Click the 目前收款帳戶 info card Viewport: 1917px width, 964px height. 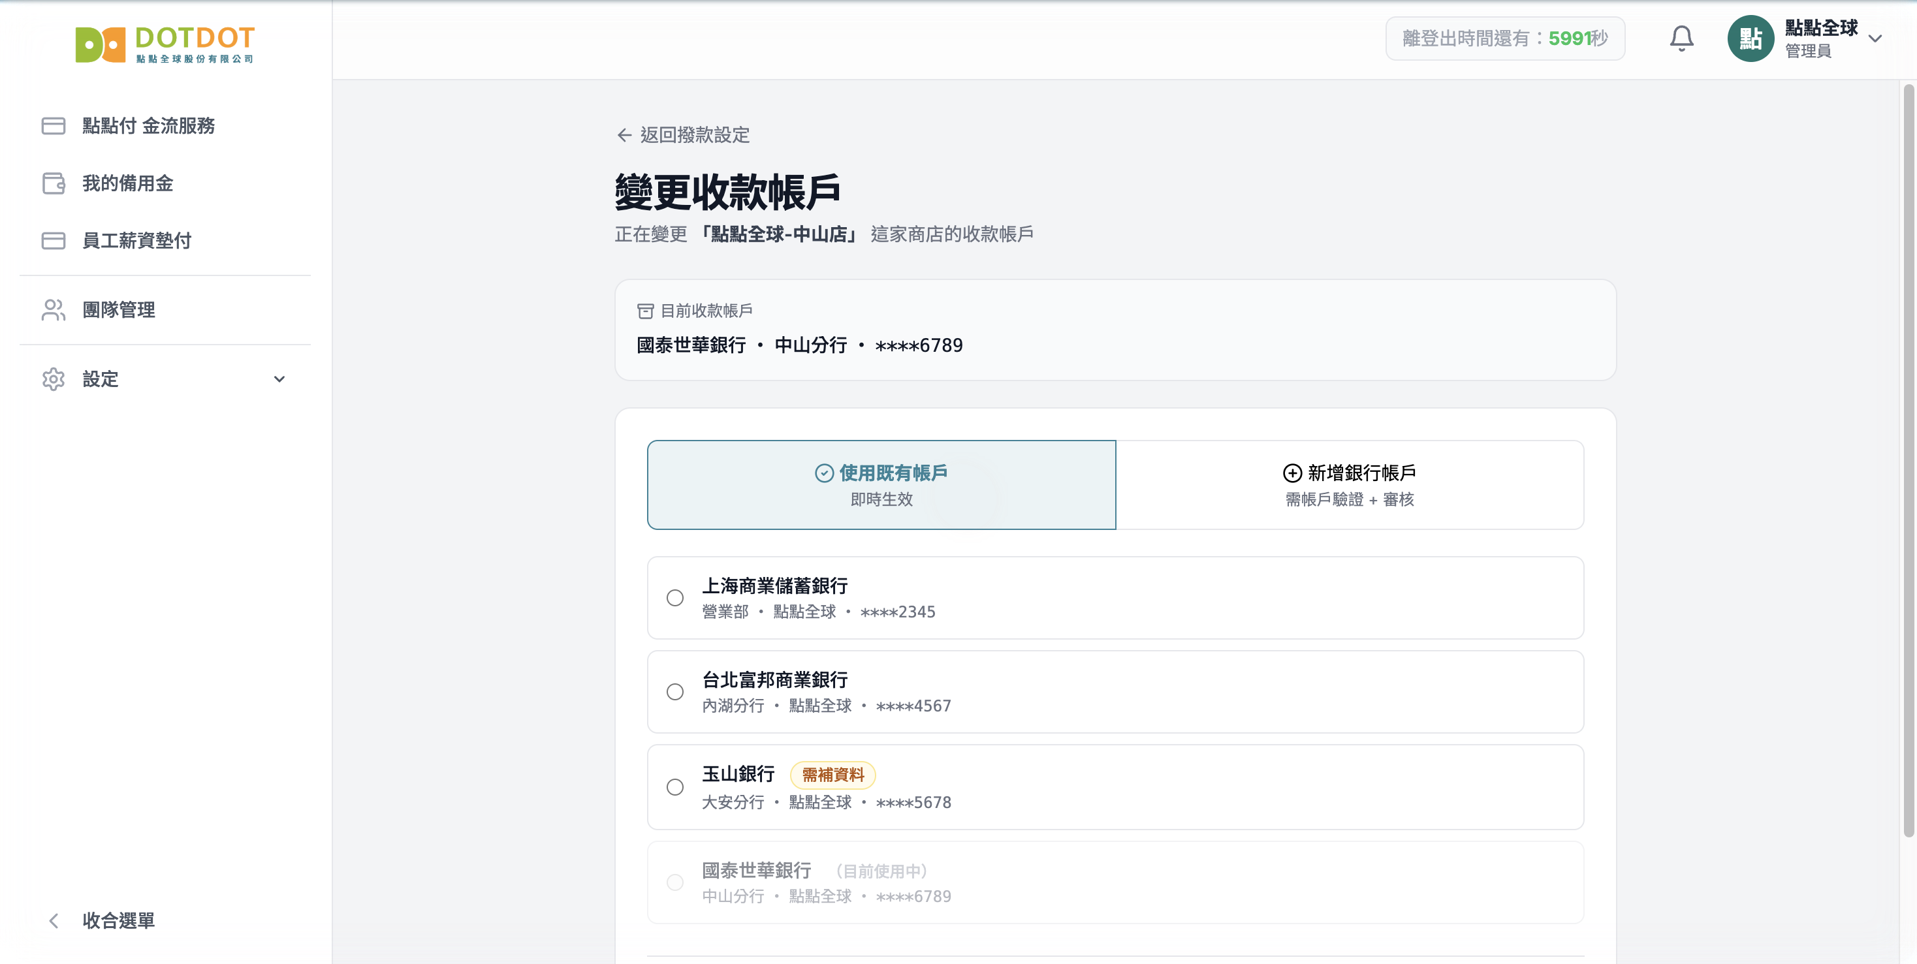(1115, 330)
